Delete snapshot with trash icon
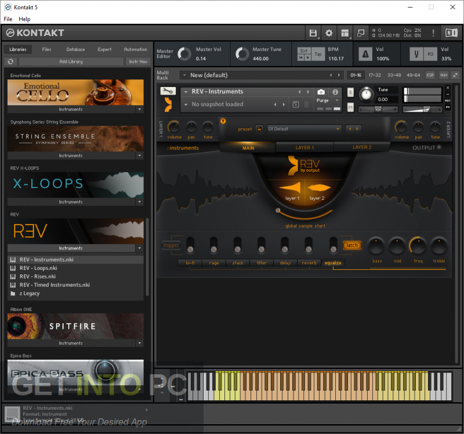 click(x=307, y=104)
